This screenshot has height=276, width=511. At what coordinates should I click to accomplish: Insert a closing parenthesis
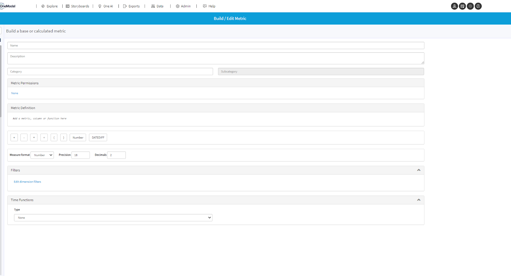click(x=64, y=138)
